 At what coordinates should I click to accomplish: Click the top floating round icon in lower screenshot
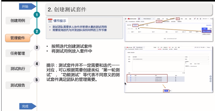coord(210,77)
